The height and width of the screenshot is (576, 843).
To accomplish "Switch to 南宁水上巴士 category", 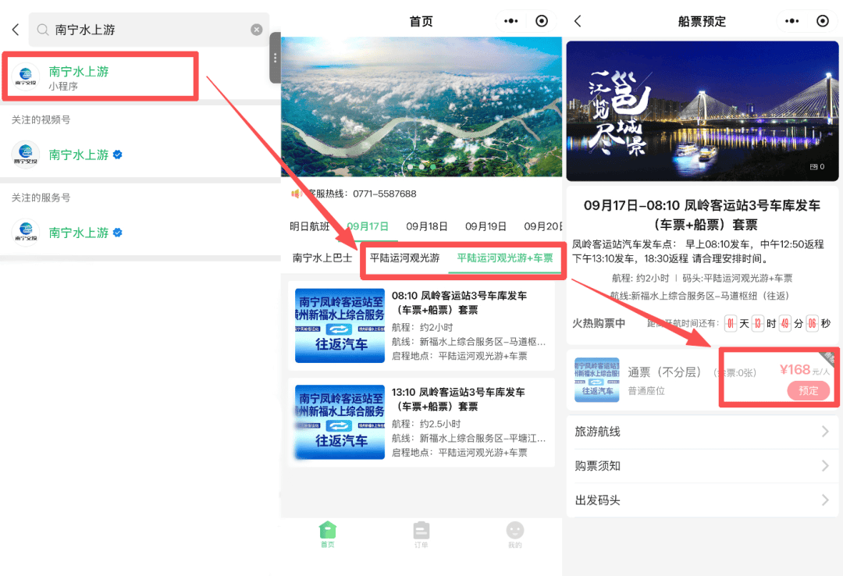I will (x=322, y=258).
